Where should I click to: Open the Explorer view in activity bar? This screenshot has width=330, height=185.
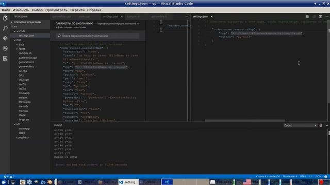coord(5,18)
